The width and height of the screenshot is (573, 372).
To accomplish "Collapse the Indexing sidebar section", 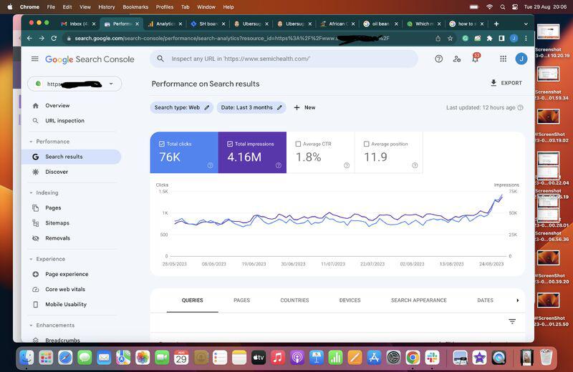I will [x=32, y=192].
